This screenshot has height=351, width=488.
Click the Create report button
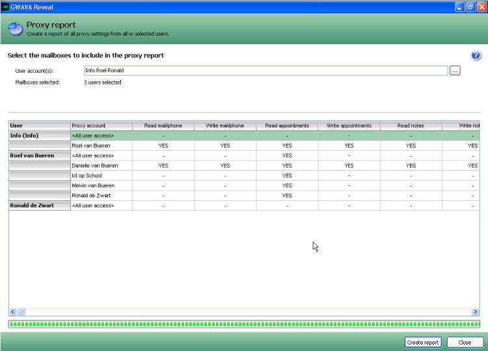click(x=423, y=342)
